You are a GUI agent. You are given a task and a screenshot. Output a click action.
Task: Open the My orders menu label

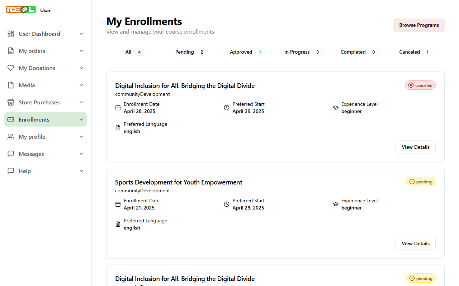point(32,51)
